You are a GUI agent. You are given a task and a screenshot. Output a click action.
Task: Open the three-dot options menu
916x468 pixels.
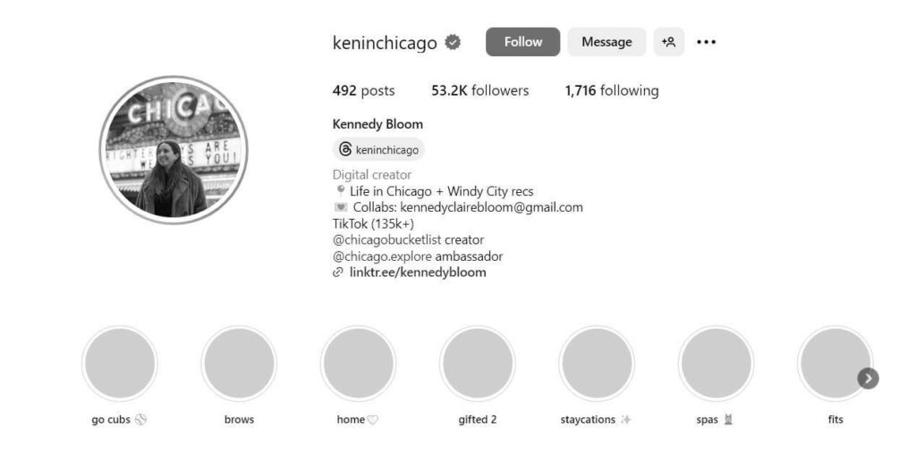(x=707, y=42)
